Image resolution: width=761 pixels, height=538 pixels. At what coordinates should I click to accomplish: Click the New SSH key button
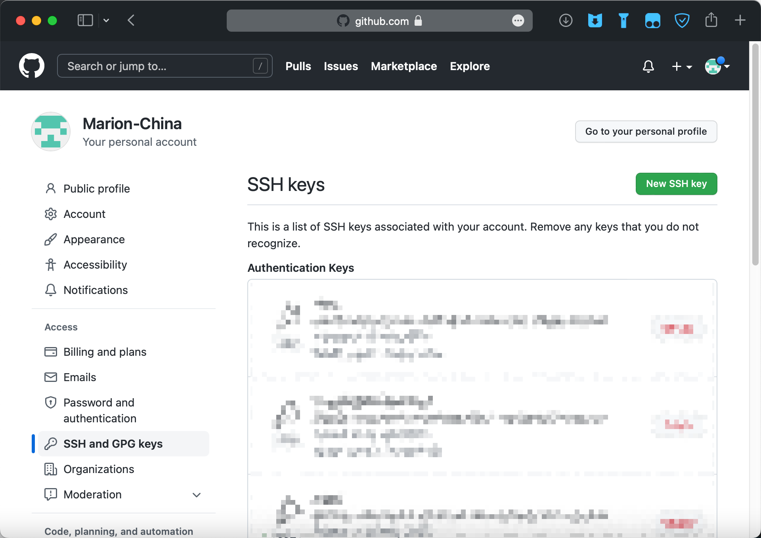pyautogui.click(x=676, y=184)
